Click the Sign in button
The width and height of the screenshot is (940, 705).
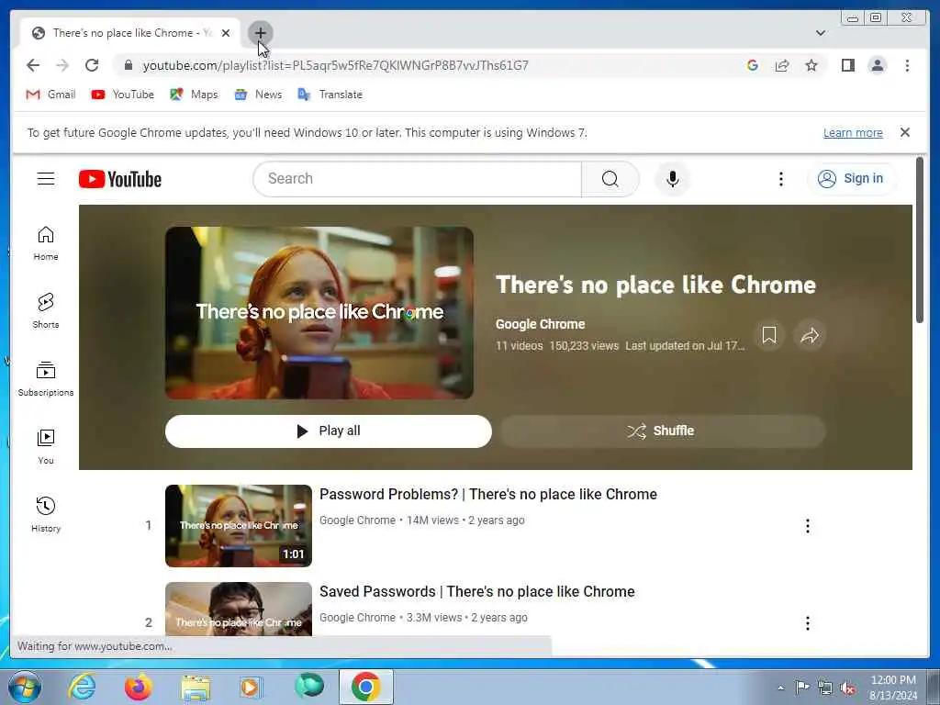pyautogui.click(x=851, y=179)
